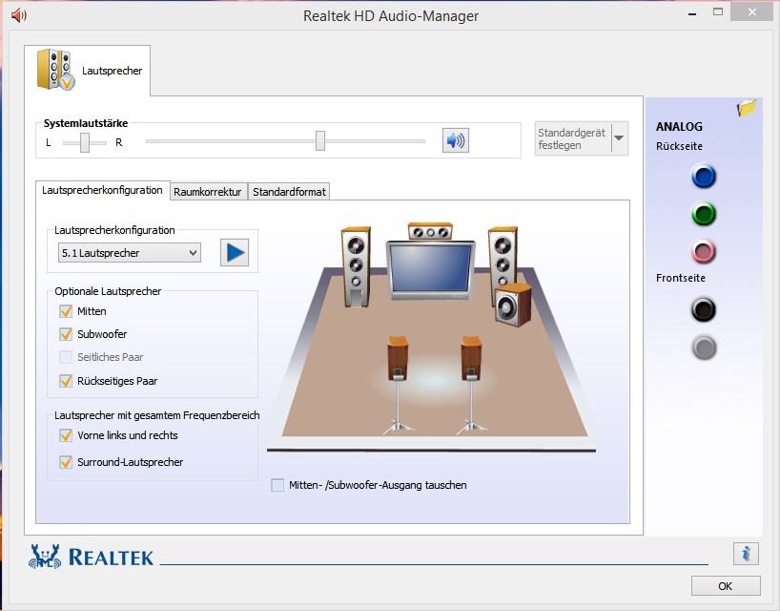Expand the Standardgerät festlegen dropdown arrow
This screenshot has height=611, width=780.
(x=619, y=137)
